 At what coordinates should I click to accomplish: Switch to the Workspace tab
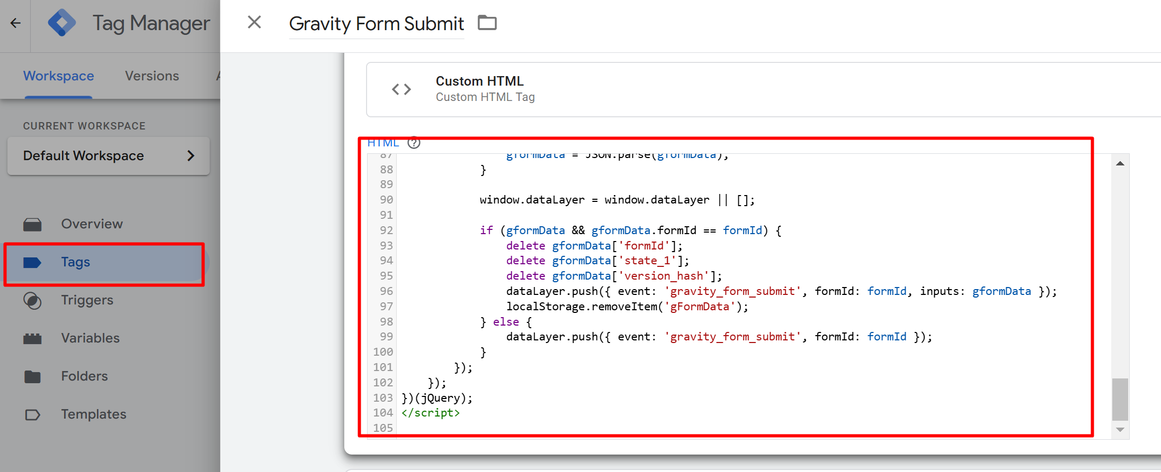coord(58,76)
